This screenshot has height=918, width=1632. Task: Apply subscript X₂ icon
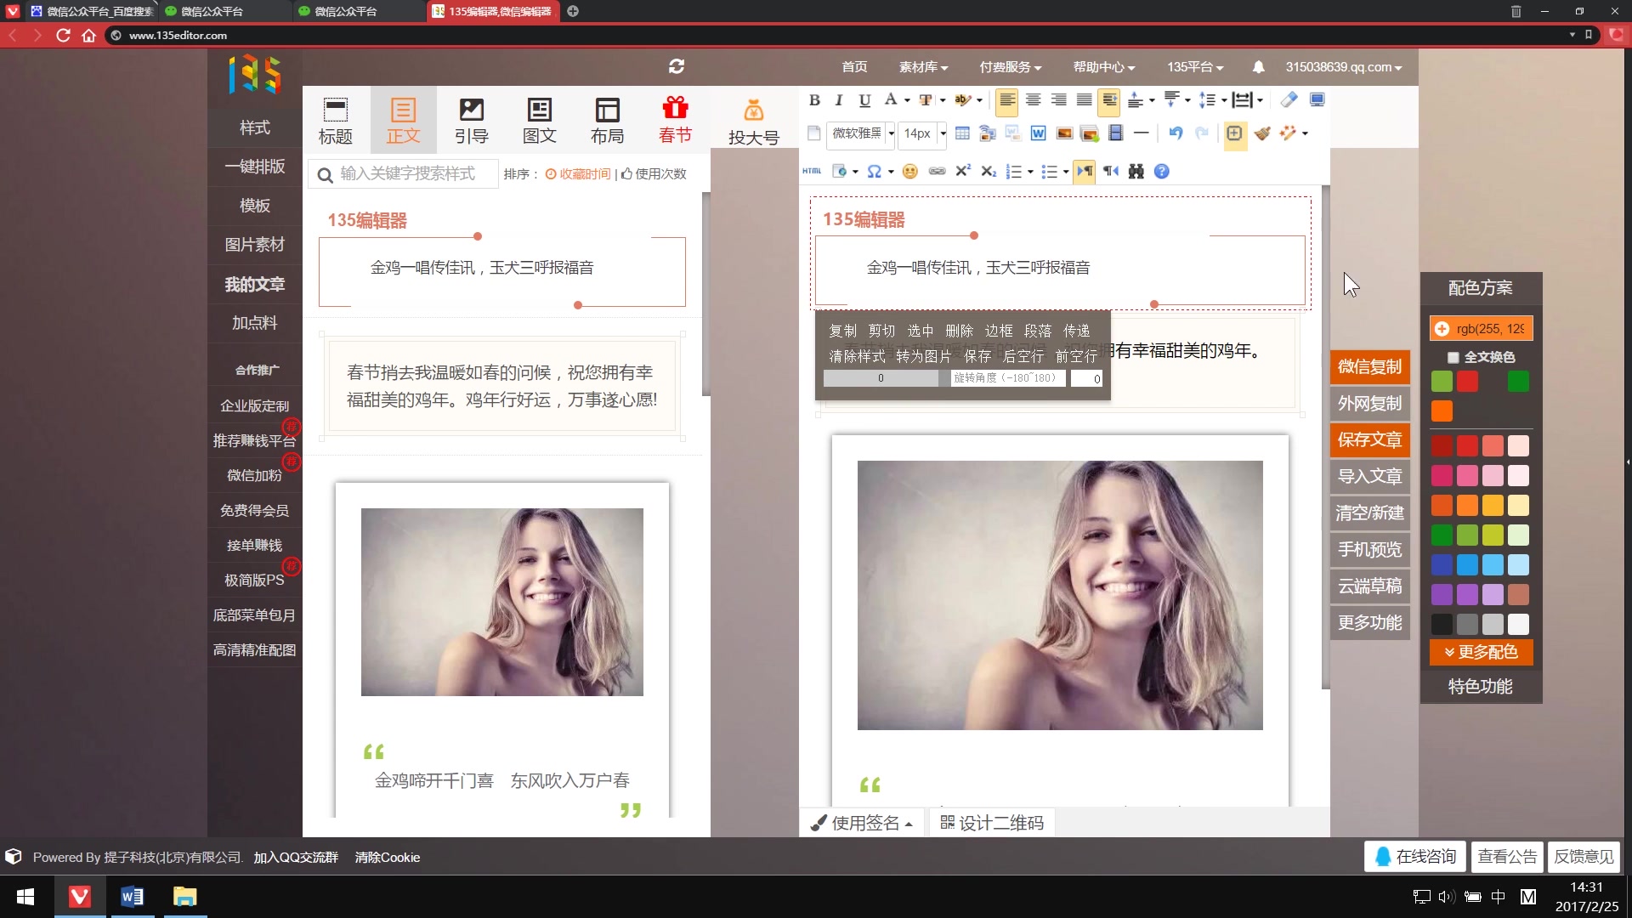[x=988, y=172]
